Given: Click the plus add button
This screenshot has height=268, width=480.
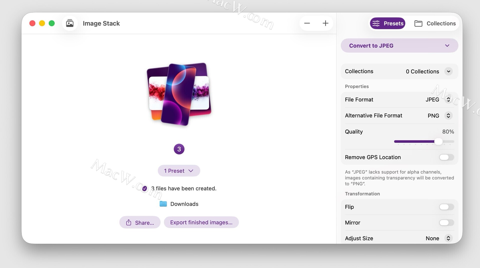Looking at the screenshot, I should (x=325, y=23).
